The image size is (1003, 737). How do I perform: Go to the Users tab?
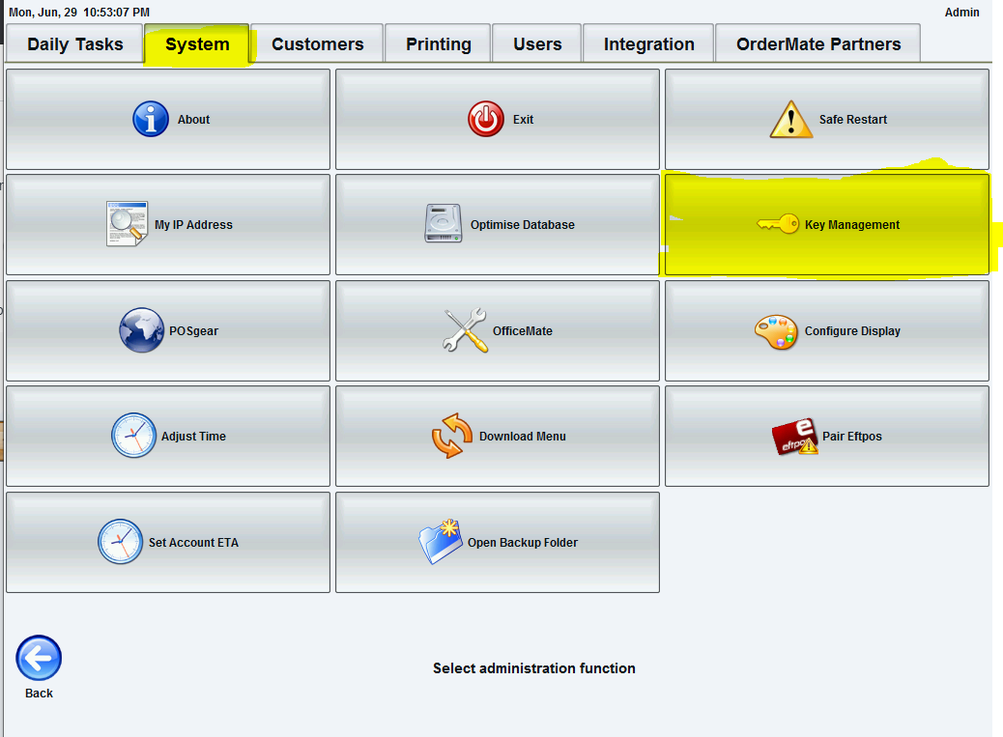[x=537, y=44]
